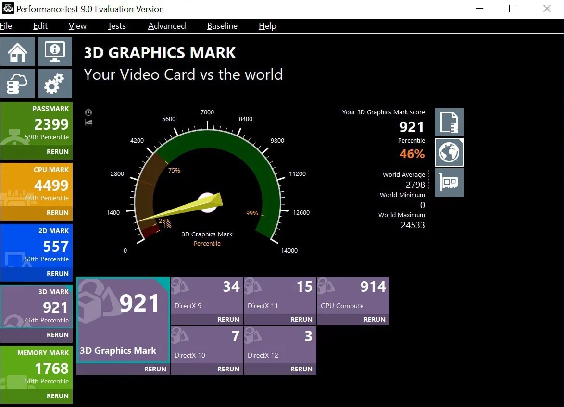This screenshot has width=564, height=407.
Task: Open the Tests menu
Action: pos(116,26)
